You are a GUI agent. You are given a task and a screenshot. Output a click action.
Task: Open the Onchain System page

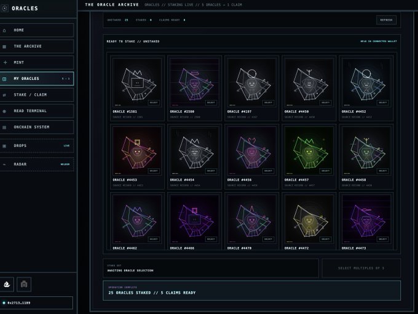37,127
